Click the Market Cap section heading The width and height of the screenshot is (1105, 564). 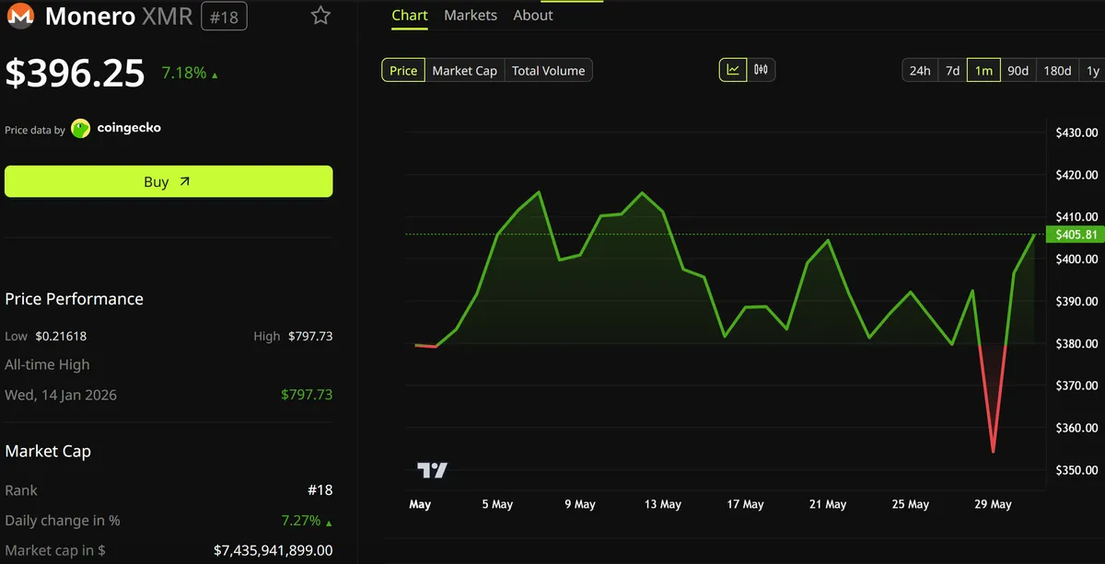coord(48,451)
